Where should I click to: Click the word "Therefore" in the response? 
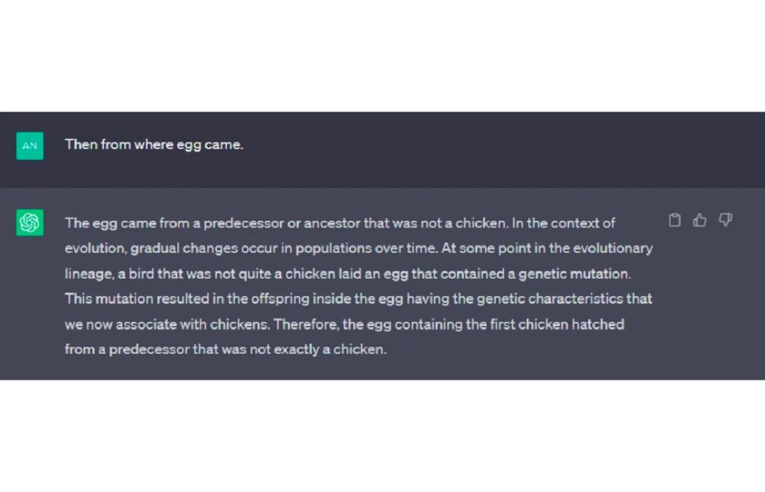(x=303, y=324)
